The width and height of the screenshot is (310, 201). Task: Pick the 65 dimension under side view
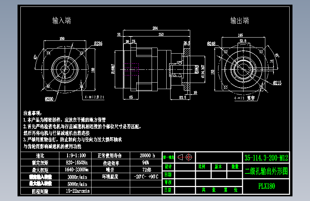tap(131, 97)
